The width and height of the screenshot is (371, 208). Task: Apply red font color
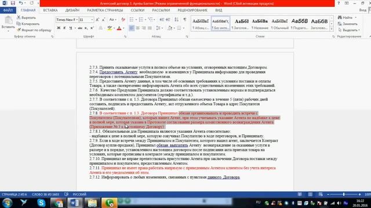click(119, 28)
